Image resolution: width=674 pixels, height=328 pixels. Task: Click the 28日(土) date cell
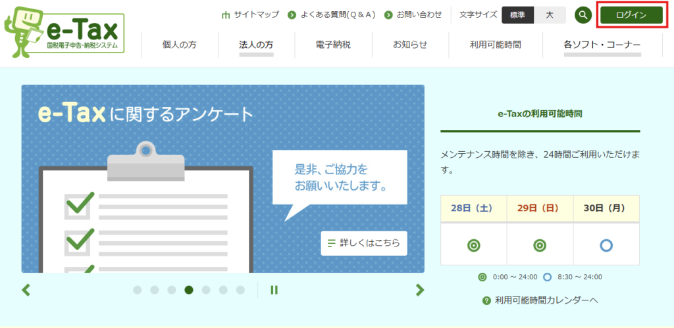(474, 208)
